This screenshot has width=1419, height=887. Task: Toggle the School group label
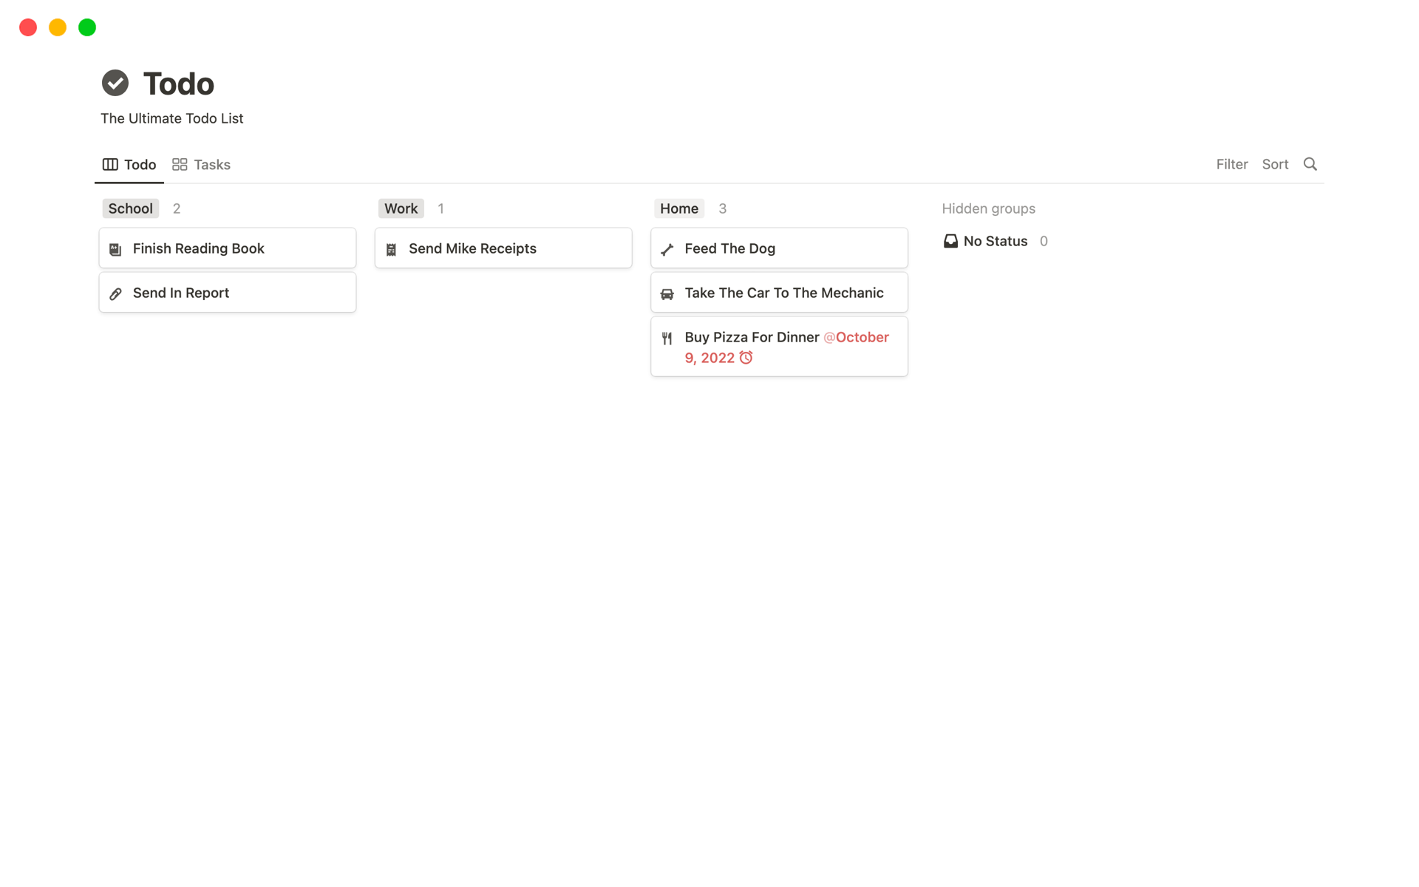pos(130,208)
